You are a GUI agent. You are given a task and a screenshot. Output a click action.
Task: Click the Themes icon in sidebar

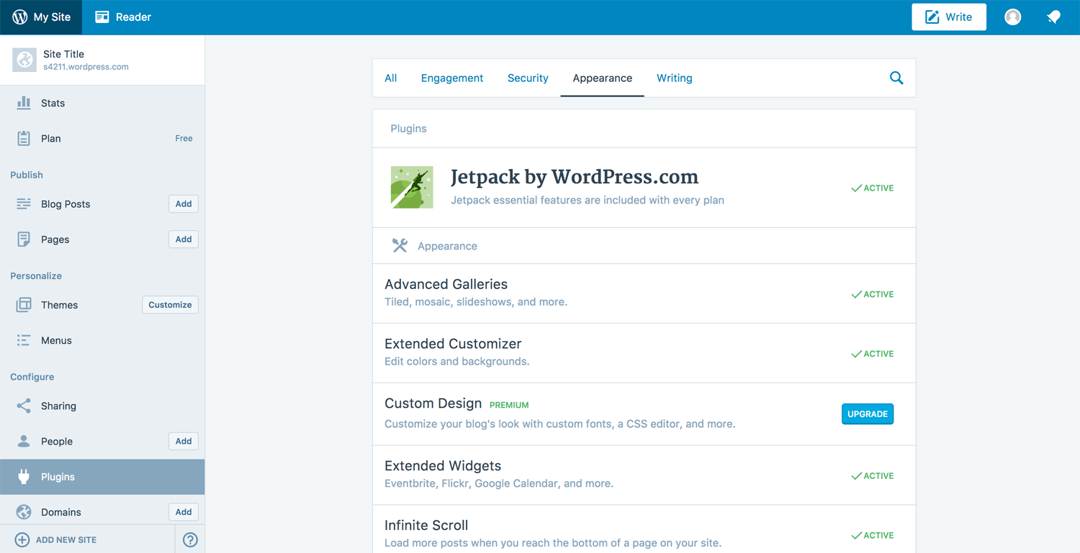(24, 305)
